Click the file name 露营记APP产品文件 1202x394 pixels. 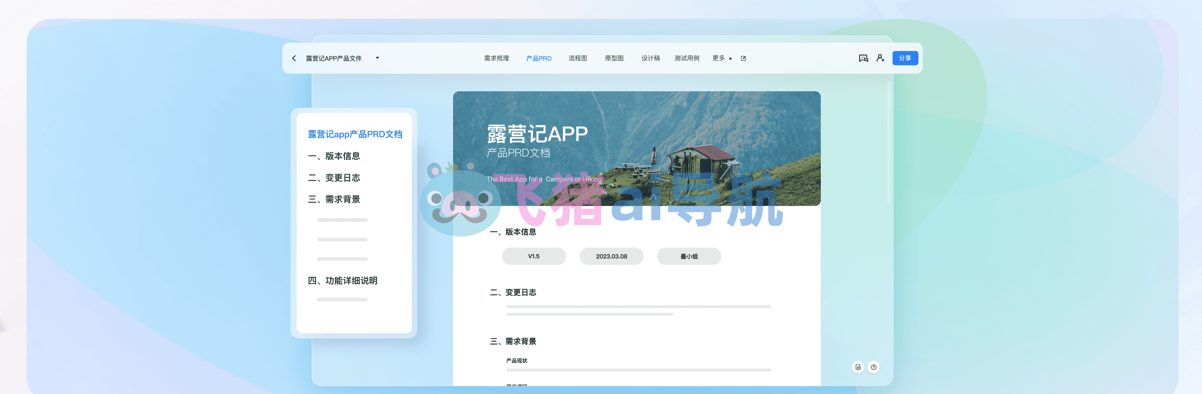(334, 58)
